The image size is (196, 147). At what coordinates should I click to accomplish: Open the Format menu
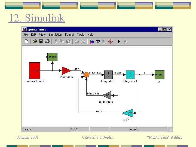69,35
